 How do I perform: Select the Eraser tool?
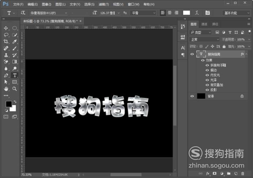(6, 62)
